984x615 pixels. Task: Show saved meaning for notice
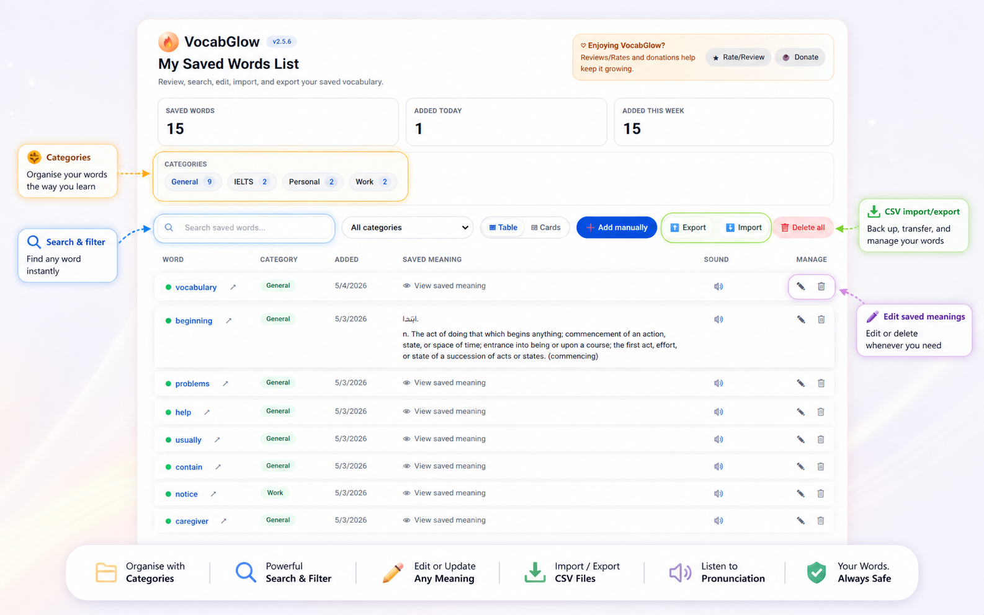(x=444, y=493)
